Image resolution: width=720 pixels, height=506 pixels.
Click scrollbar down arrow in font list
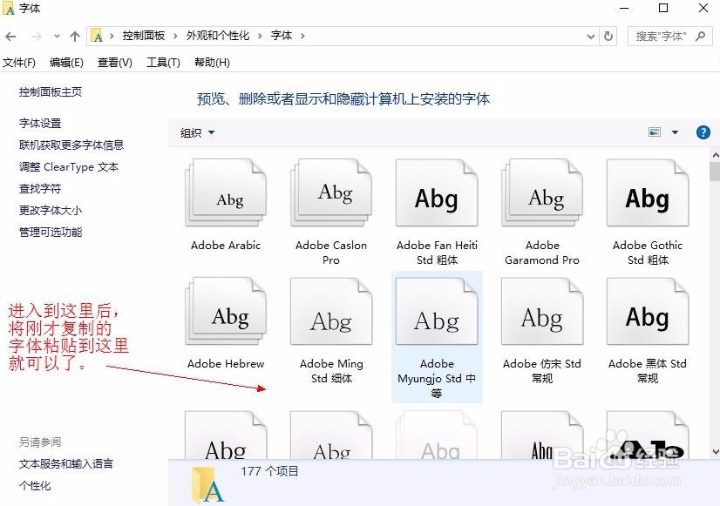[x=716, y=452]
